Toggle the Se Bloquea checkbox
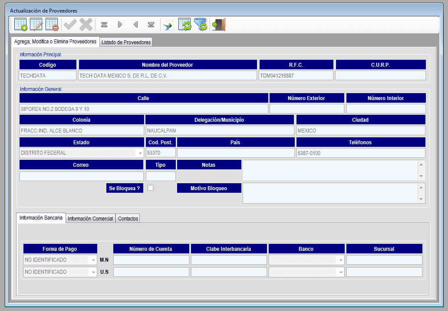Image resolution: width=448 pixels, height=311 pixels. point(150,188)
